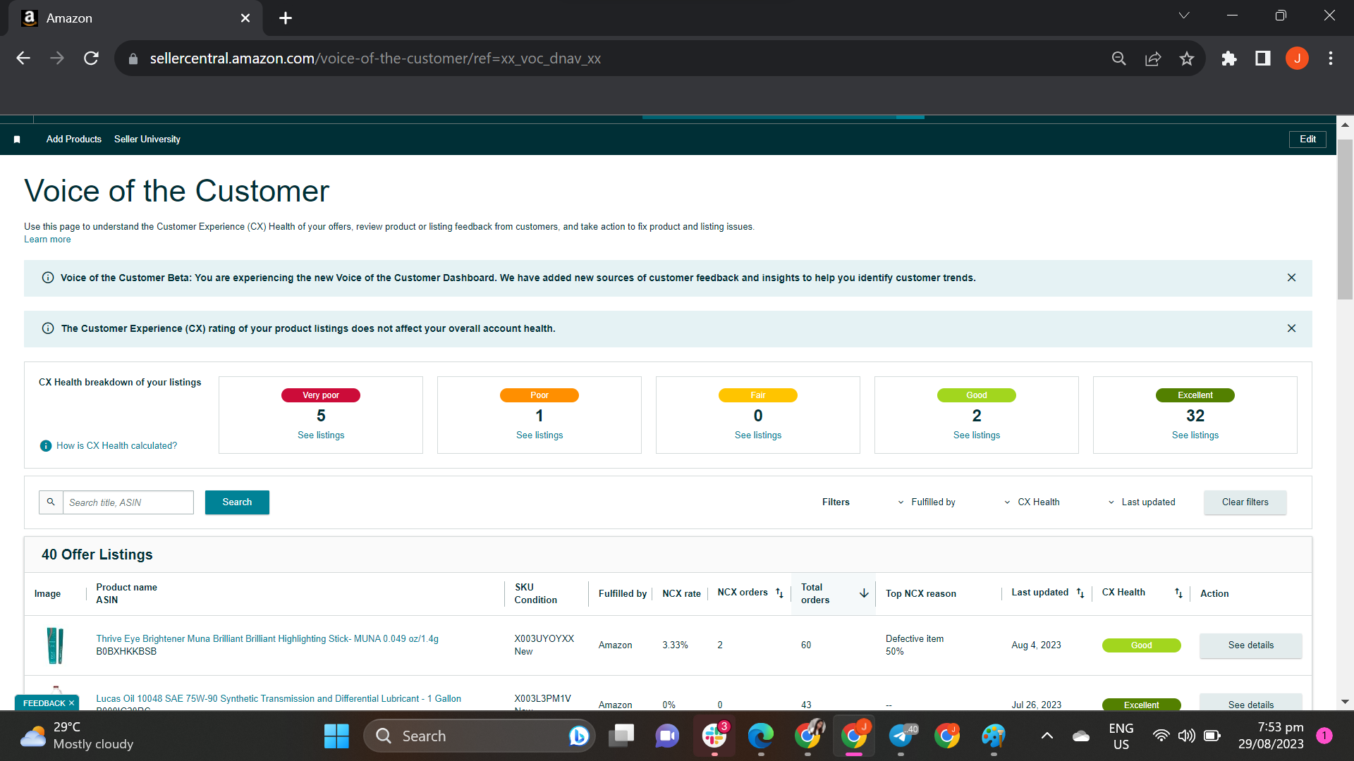Open the clock and date showing 7:53 pm

tap(1271, 736)
